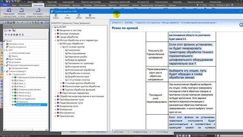Click the green status icon of Сверление path
This screenshot has height=137, width=243.
click(x=15, y=102)
